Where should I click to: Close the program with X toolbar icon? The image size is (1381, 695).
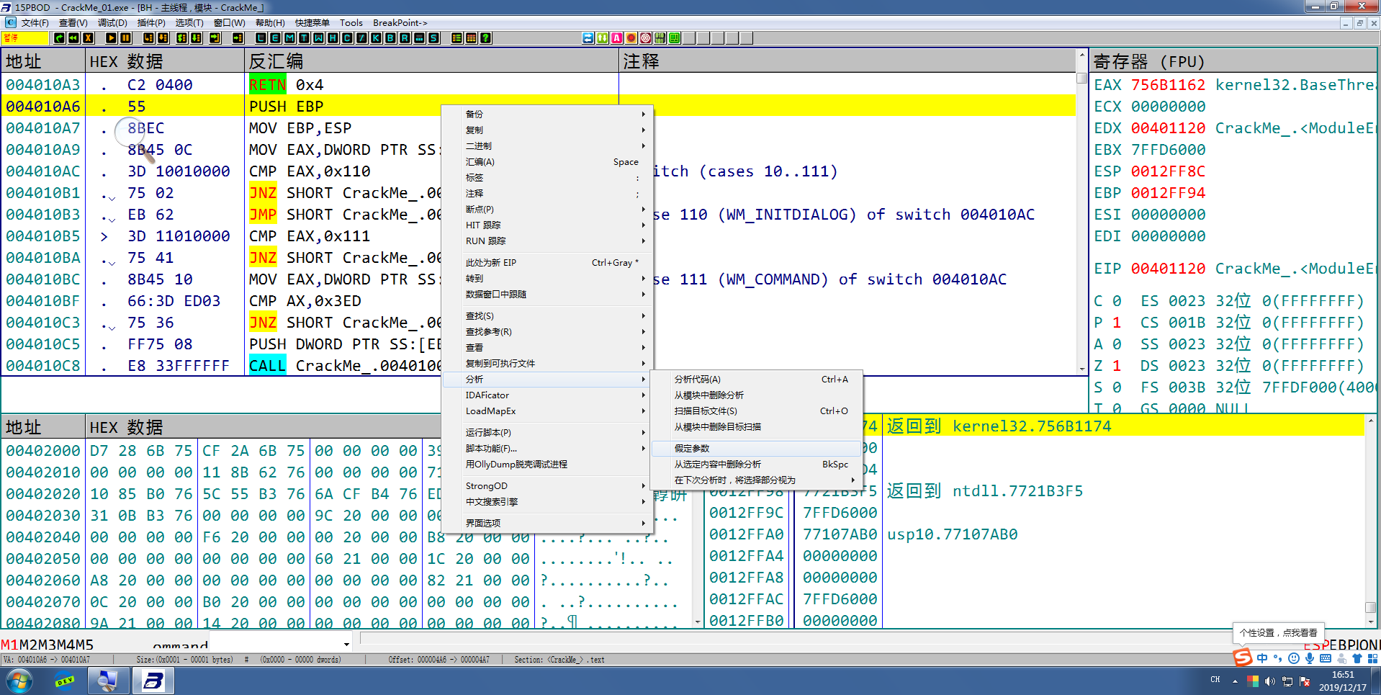pos(89,38)
